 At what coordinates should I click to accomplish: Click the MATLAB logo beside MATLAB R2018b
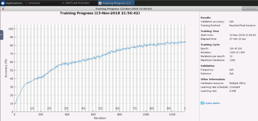[63, 3]
